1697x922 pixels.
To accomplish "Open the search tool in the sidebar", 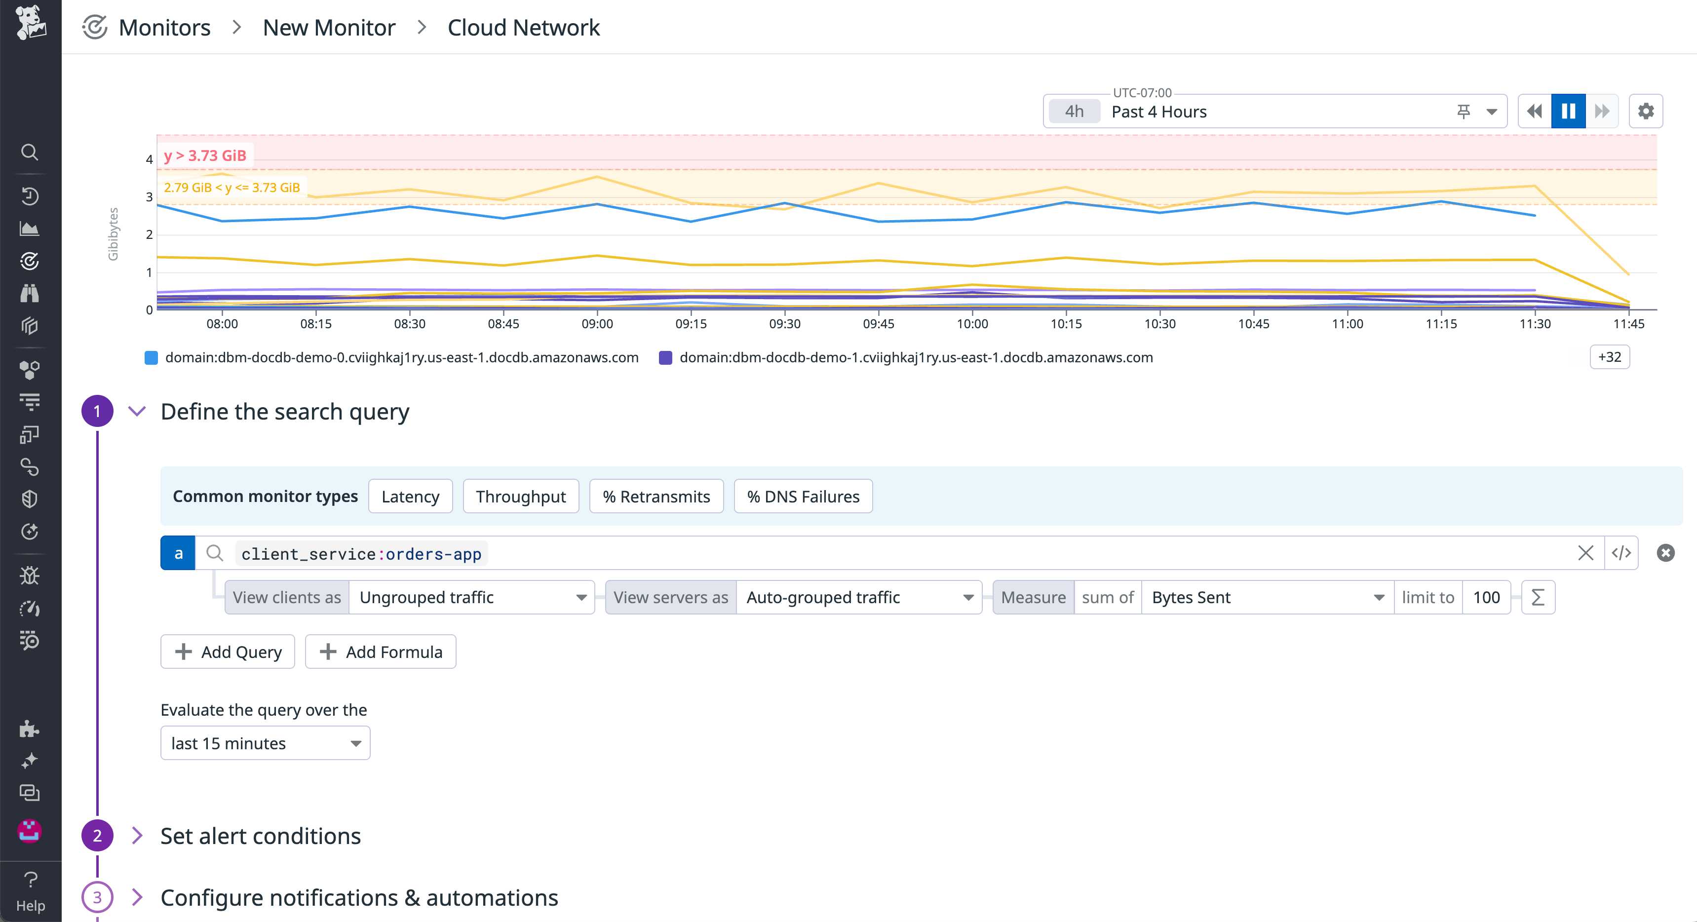I will point(30,152).
